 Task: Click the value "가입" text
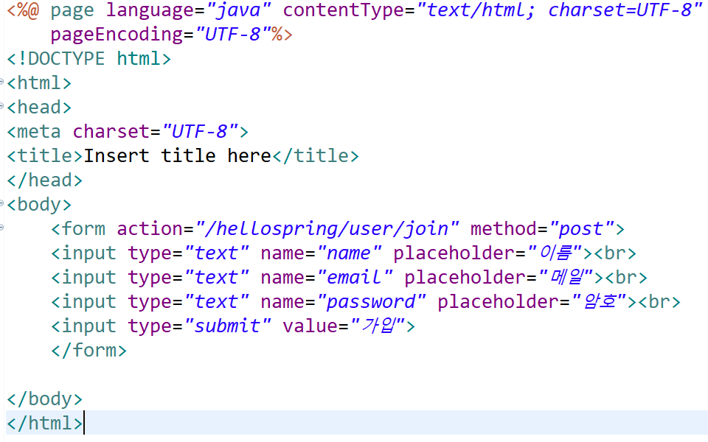click(378, 326)
